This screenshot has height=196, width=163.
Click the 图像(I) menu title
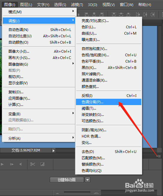click(x=10, y=5)
